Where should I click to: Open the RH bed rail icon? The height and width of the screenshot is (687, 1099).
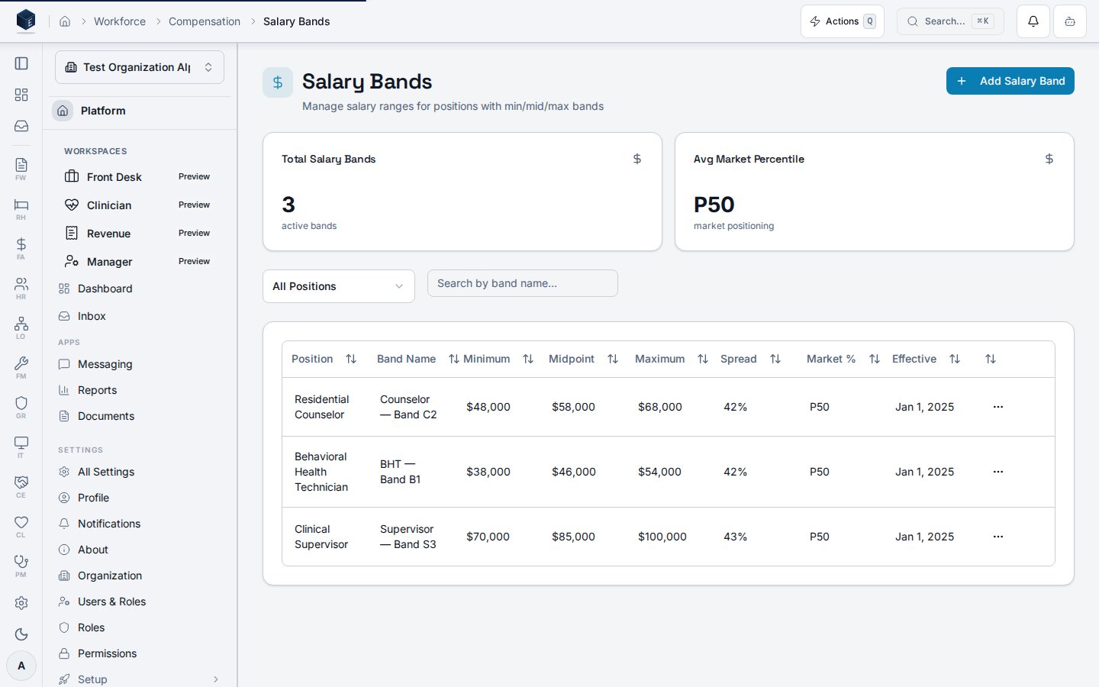tap(21, 208)
